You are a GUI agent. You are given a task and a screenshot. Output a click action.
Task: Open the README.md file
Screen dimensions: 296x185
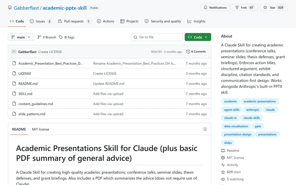click(28, 84)
